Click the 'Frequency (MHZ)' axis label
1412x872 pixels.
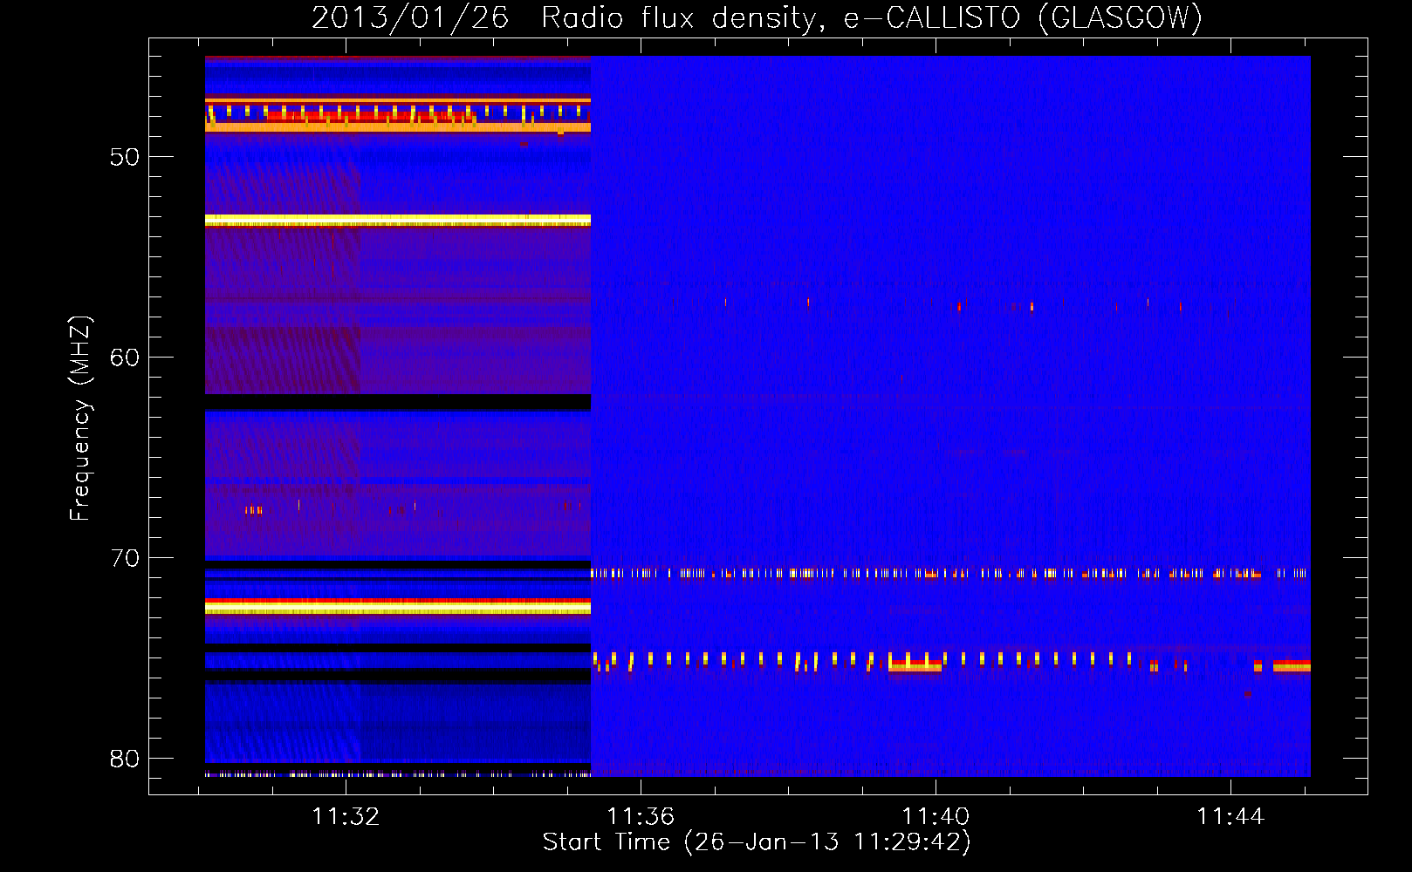[80, 419]
